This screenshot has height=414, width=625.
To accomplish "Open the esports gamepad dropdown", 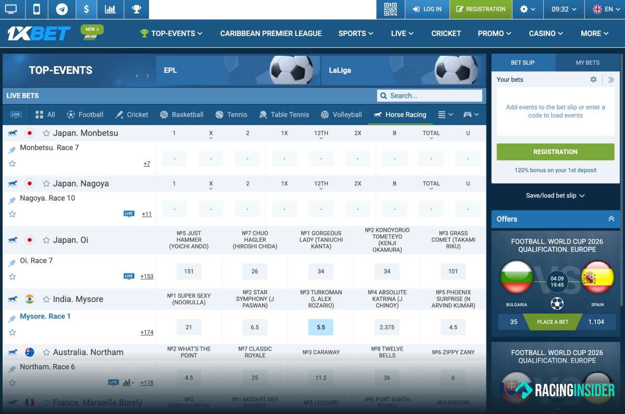I will (471, 115).
